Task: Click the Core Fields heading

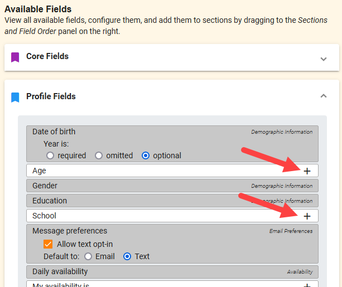Action: (47, 56)
